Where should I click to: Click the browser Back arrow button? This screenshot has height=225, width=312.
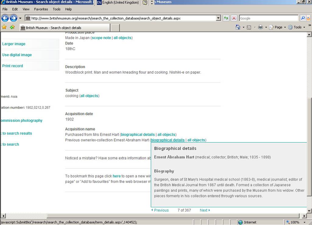(x=5, y=18)
